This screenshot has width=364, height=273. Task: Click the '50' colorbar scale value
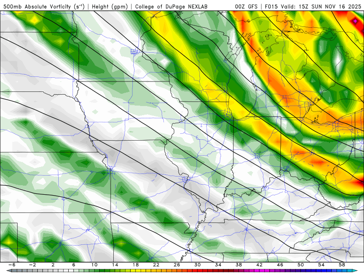tap(301, 265)
